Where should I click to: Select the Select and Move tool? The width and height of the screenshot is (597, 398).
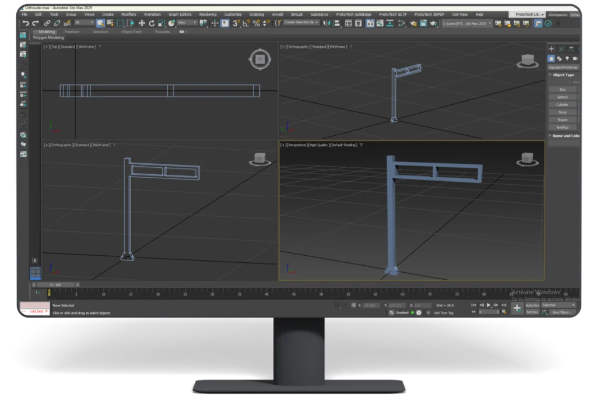(x=142, y=23)
